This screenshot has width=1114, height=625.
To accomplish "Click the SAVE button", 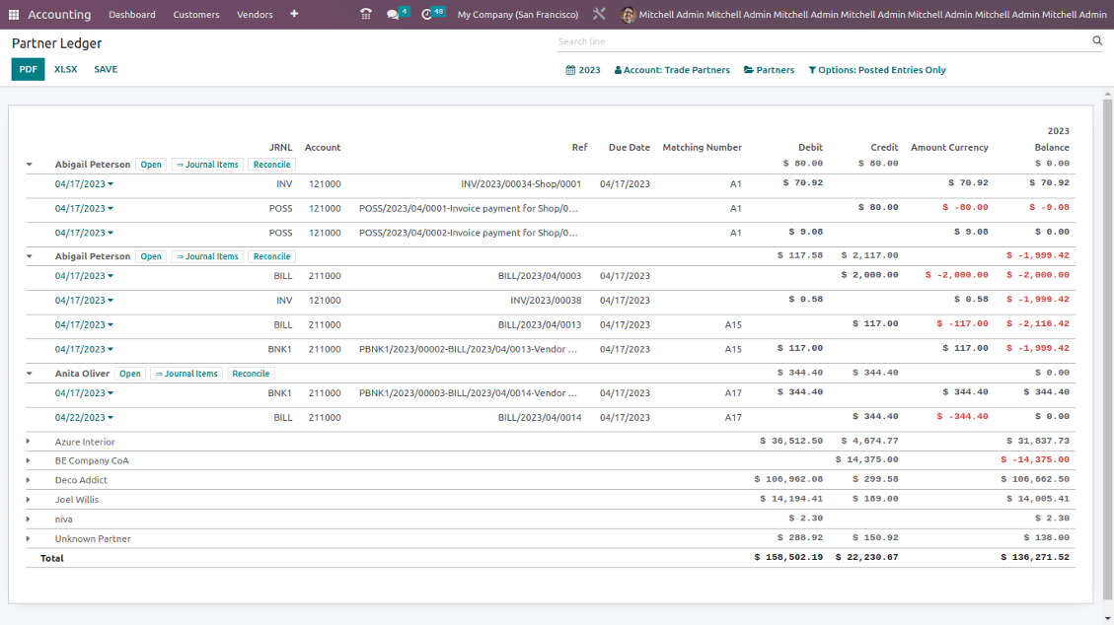I will click(x=106, y=70).
